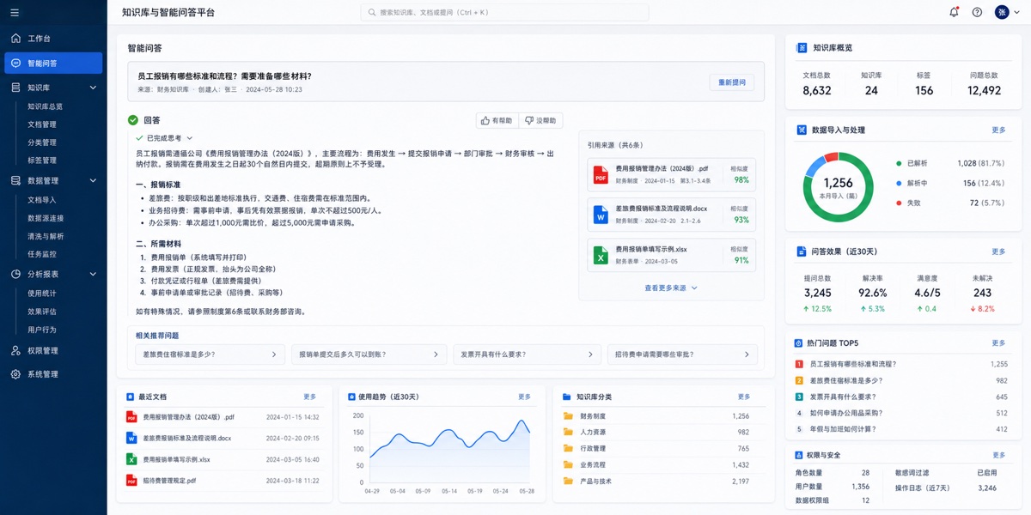Screen dimensions: 1031x515
Task: Click the 问答效果 panel icon
Action: 801,251
